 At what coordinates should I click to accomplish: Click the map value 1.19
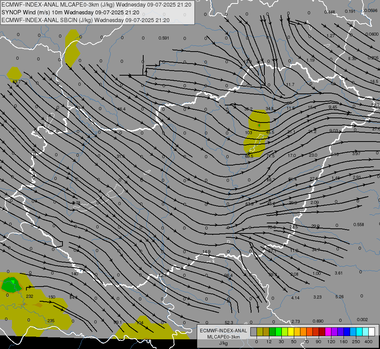(x=311, y=60)
